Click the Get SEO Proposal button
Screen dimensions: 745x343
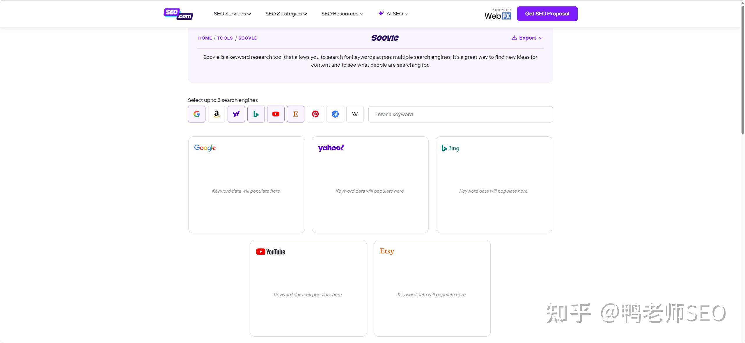click(x=547, y=14)
